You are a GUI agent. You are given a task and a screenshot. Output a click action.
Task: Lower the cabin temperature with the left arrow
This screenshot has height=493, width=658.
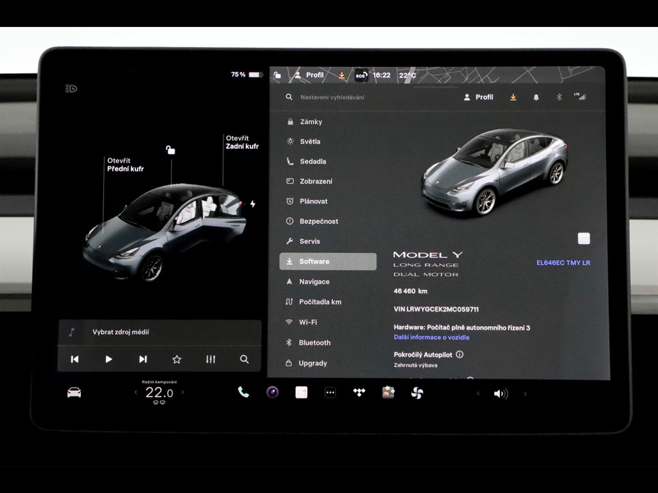click(x=136, y=393)
